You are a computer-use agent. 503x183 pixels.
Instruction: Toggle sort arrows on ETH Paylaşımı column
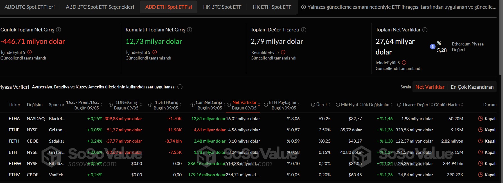click(x=299, y=105)
